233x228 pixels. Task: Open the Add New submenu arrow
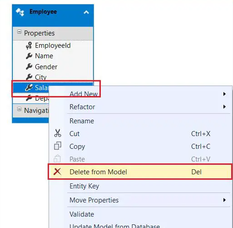tap(224, 94)
